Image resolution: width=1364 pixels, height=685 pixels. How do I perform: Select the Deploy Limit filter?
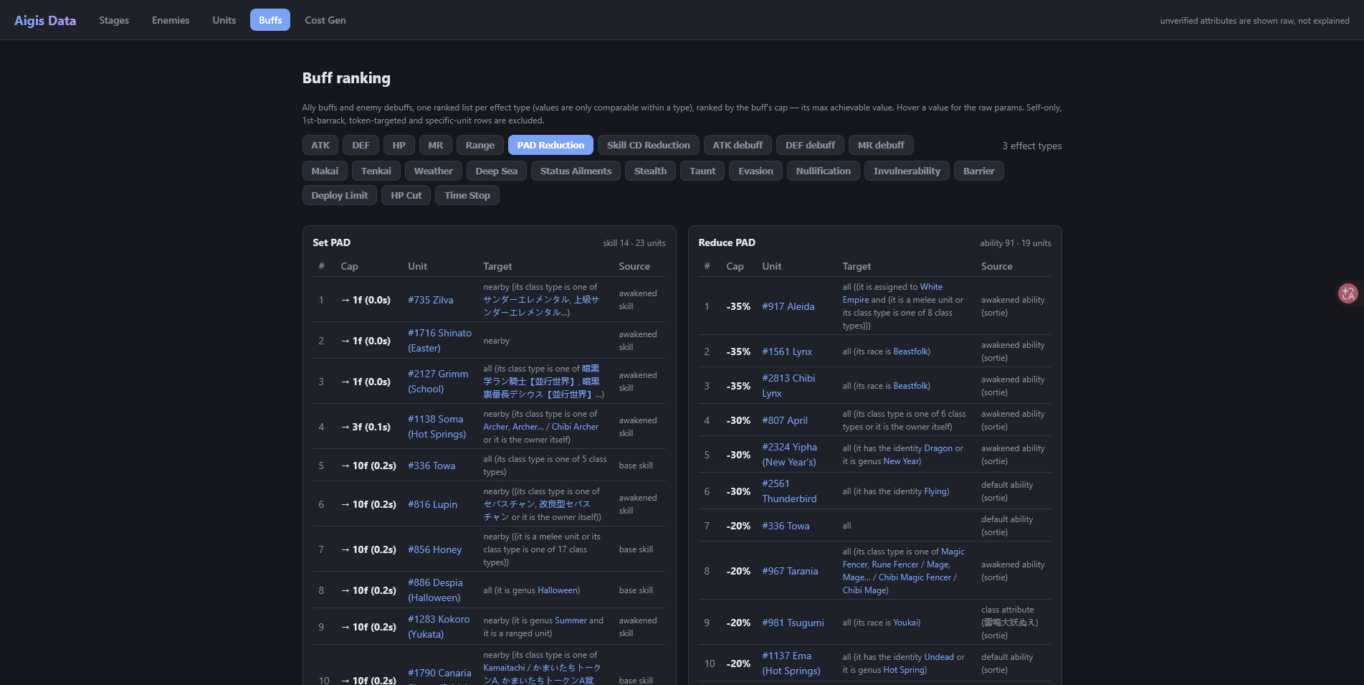(340, 195)
